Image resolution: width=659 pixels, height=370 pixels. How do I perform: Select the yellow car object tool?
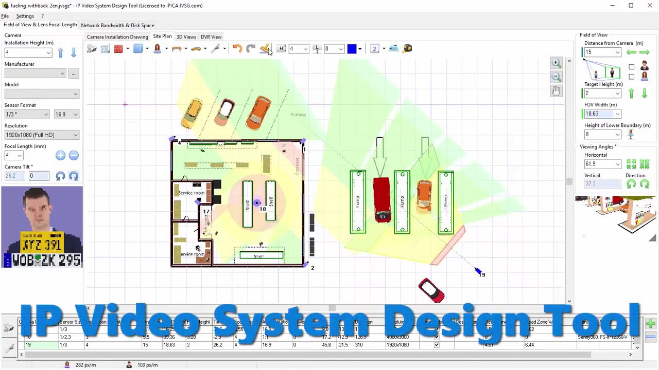(x=196, y=49)
